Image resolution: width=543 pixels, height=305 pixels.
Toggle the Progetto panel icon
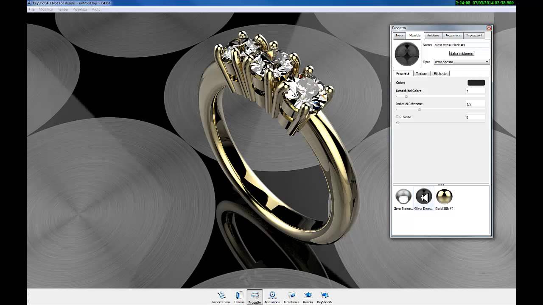point(255,297)
